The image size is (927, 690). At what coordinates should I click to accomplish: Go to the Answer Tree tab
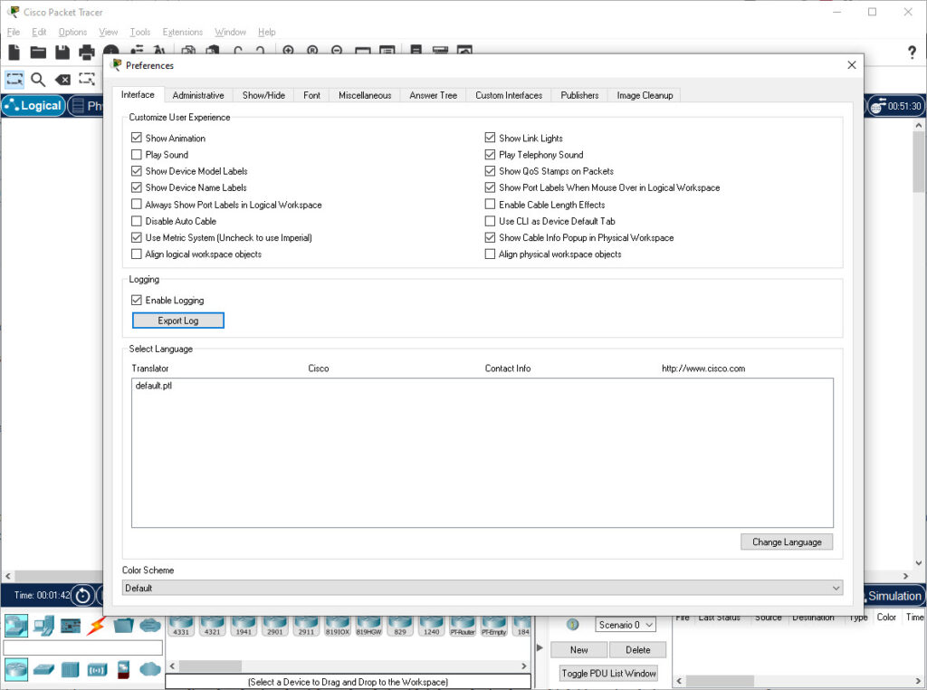coord(434,95)
